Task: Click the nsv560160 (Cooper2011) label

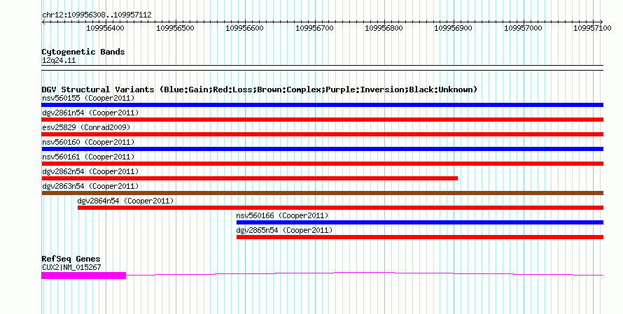Action: click(x=88, y=142)
